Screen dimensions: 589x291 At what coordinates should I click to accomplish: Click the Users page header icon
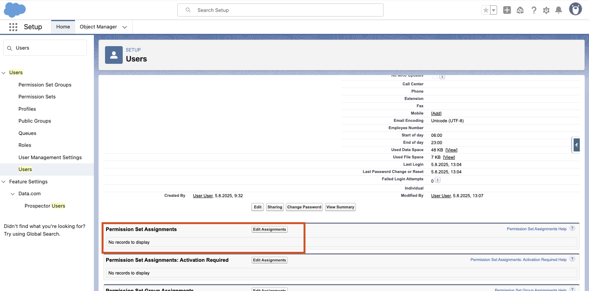tap(114, 55)
